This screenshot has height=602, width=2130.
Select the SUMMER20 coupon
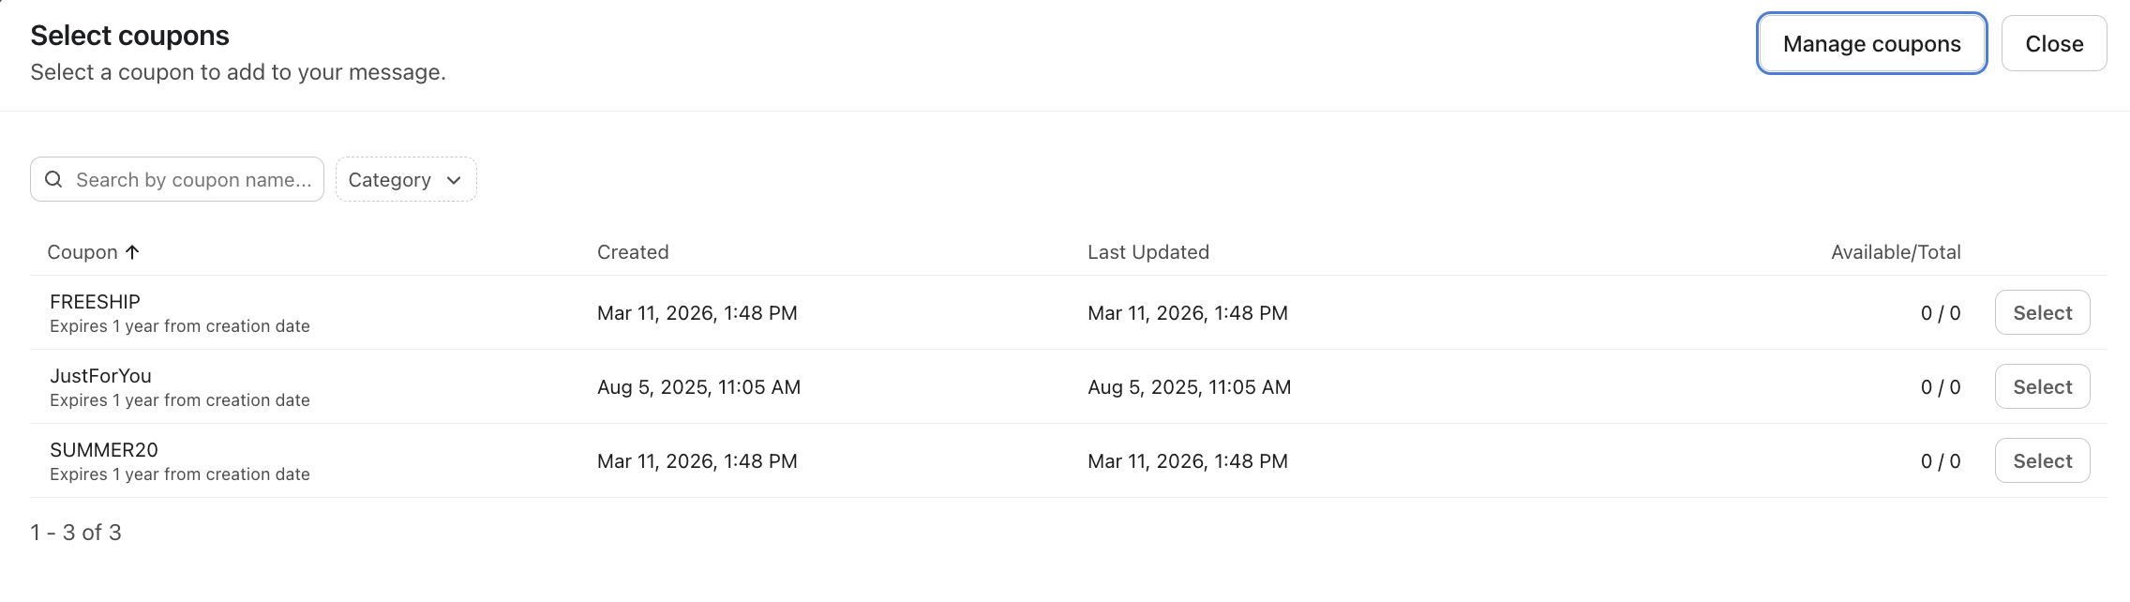2042,461
